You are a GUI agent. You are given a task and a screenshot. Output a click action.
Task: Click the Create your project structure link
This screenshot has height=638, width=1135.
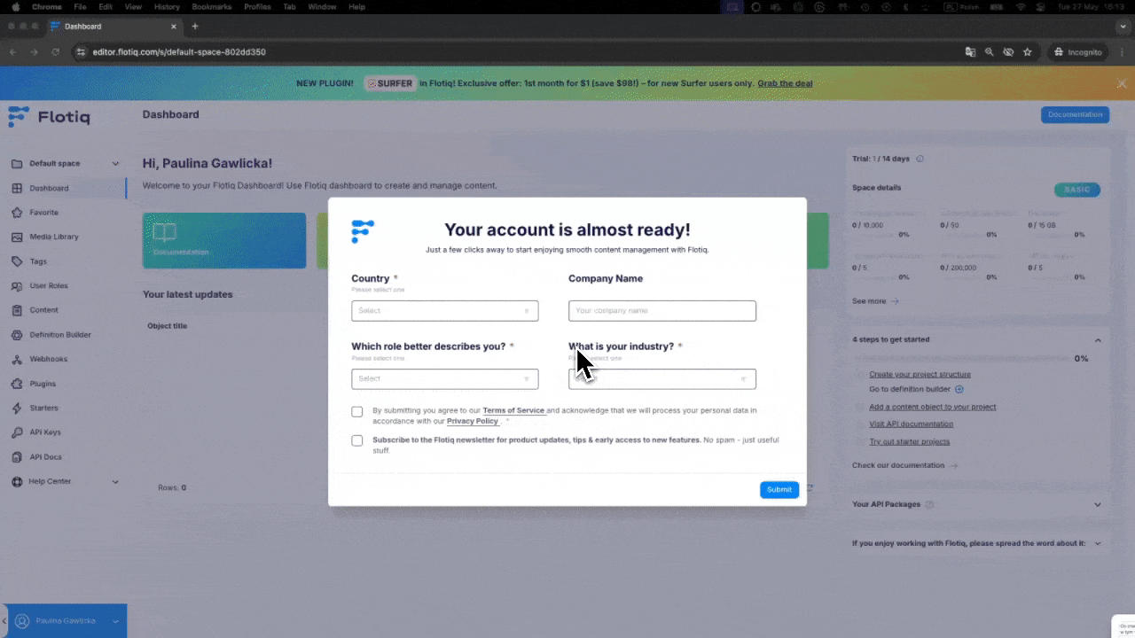tap(920, 374)
